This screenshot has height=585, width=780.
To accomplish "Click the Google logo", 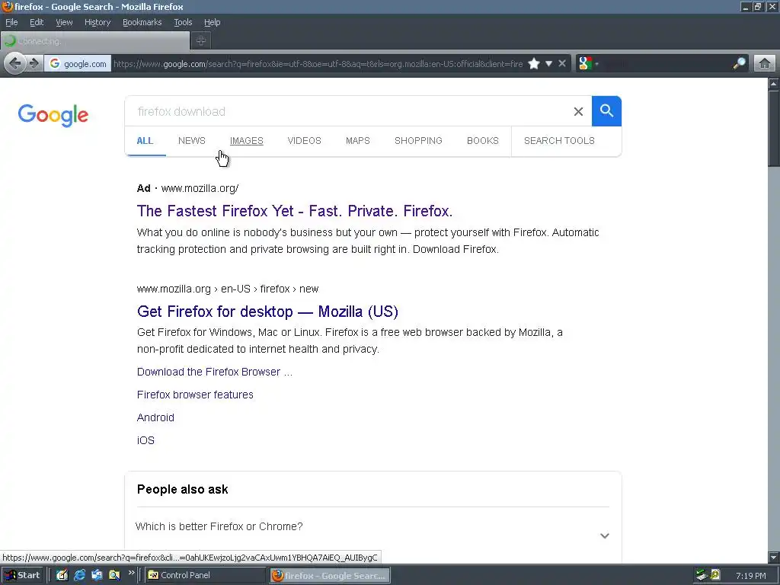I will [x=53, y=116].
